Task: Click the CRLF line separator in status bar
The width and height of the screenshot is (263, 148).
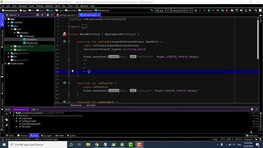Action: click(230, 139)
